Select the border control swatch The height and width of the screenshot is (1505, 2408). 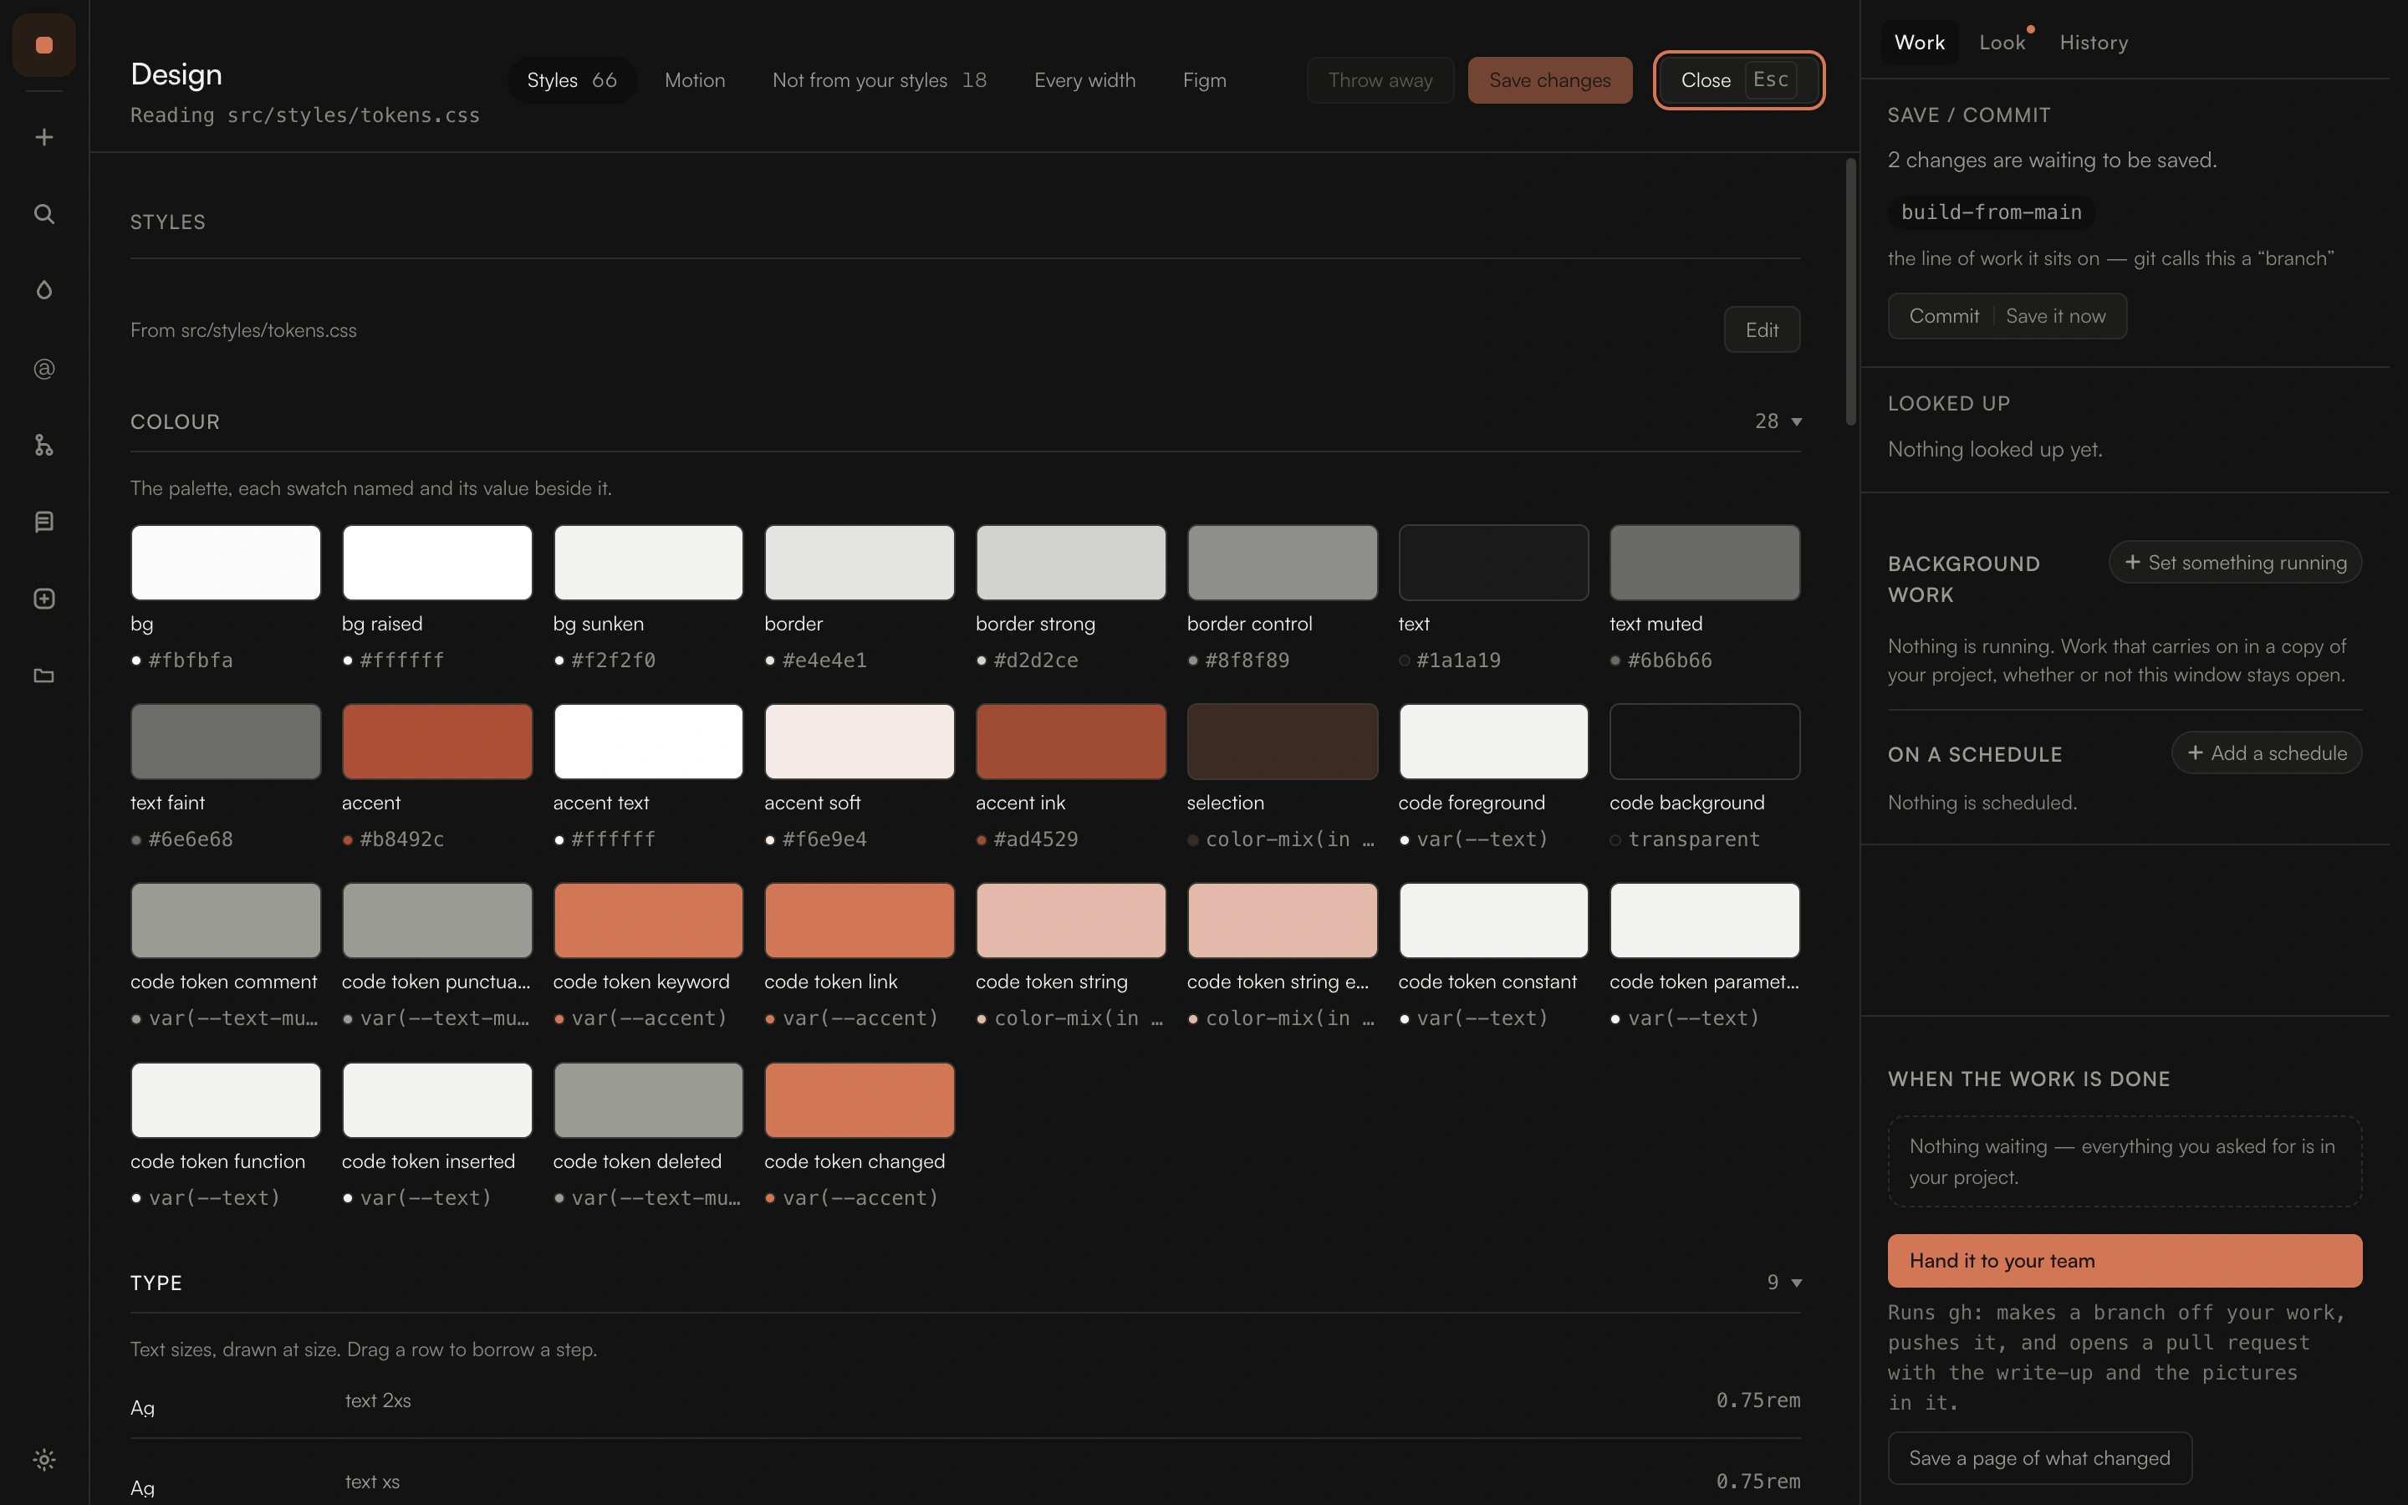click(x=1282, y=564)
